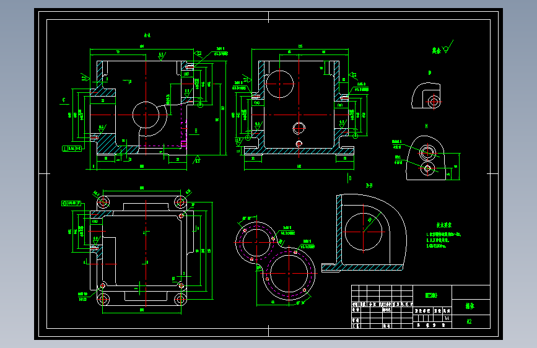Click the roughness symbol on first view's top edge
Viewport: 537px width, 348px height.
161,56
